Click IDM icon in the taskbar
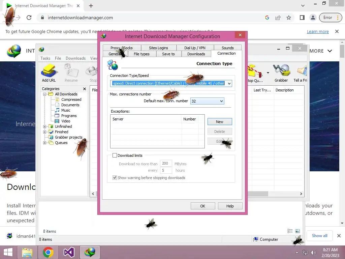The height and width of the screenshot is (259, 345). coord(90,252)
